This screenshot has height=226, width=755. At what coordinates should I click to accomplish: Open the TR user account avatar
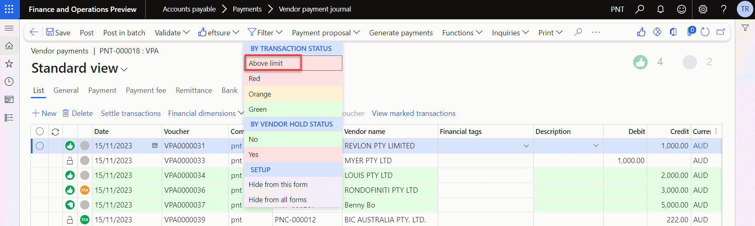pyautogui.click(x=745, y=9)
